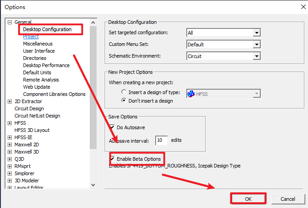Open Schematic Environment dropdown
308x208 pixels.
pos(257,56)
